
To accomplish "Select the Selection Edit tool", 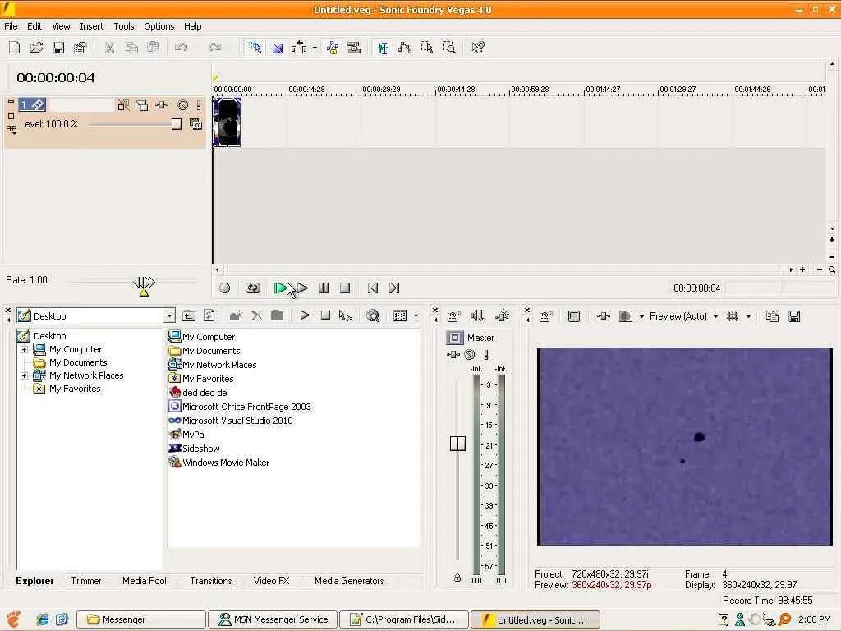I will click(x=427, y=48).
